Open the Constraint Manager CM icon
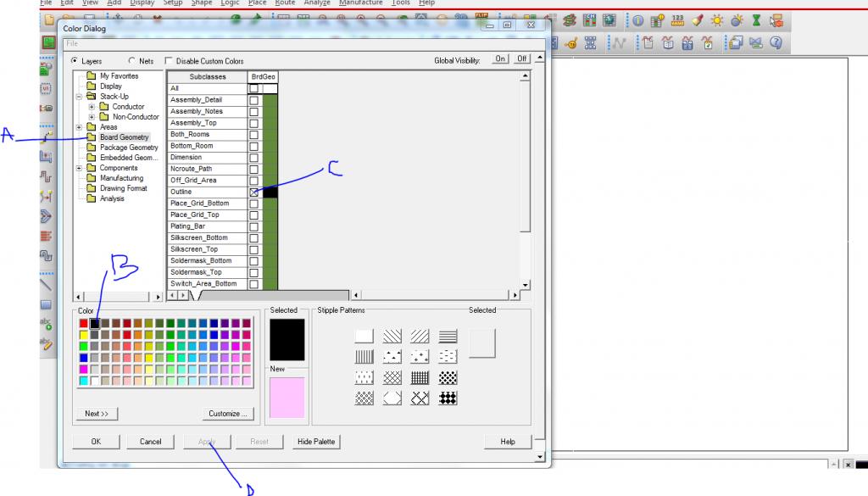This screenshot has height=496, width=868. pos(590,21)
